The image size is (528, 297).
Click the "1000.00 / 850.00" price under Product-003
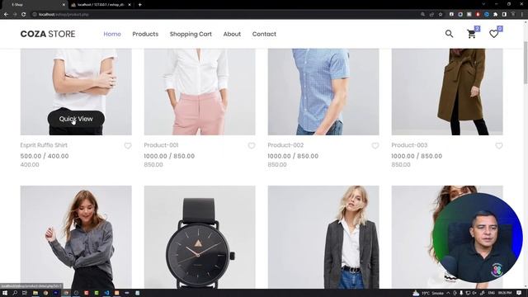point(417,156)
